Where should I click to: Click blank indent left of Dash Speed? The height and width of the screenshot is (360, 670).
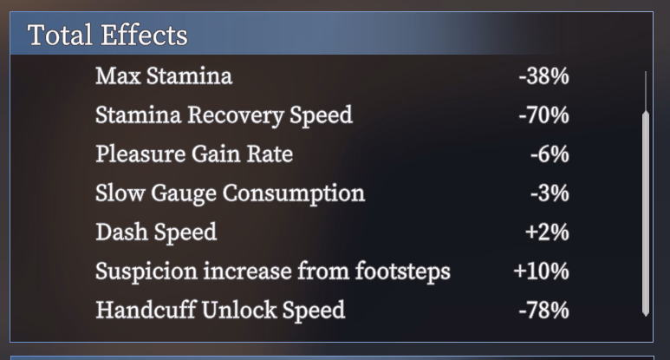(52, 232)
